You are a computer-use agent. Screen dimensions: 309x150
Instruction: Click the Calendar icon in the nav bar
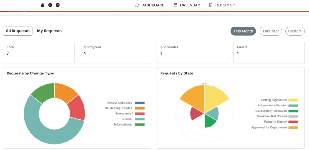(175, 5)
